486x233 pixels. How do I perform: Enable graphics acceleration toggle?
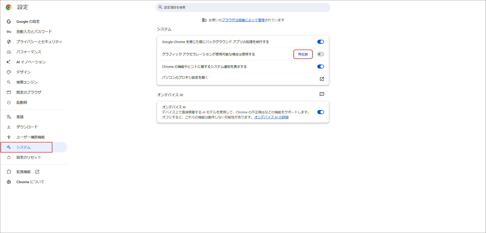click(x=321, y=54)
